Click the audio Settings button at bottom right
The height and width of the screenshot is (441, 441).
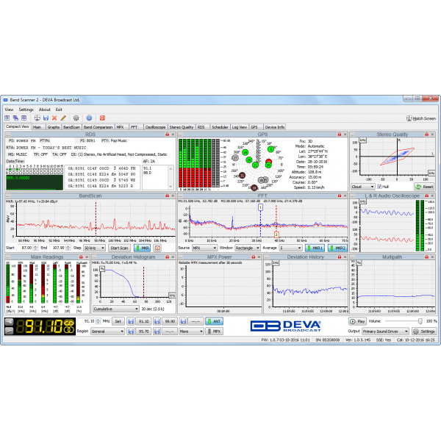tap(424, 331)
